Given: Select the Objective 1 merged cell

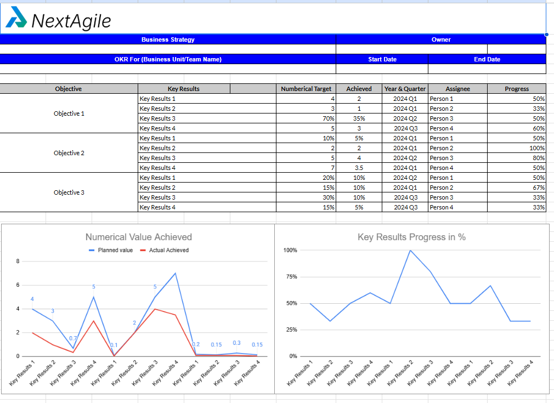Looking at the screenshot, I should [69, 113].
